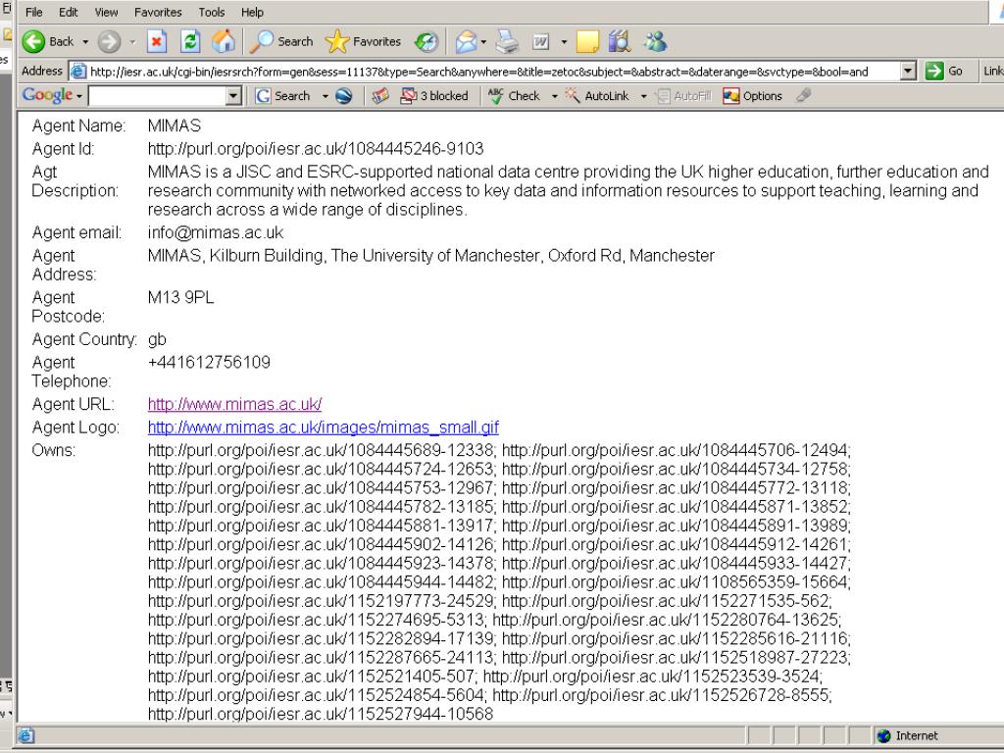Open the address bar dropdown list

(x=908, y=71)
